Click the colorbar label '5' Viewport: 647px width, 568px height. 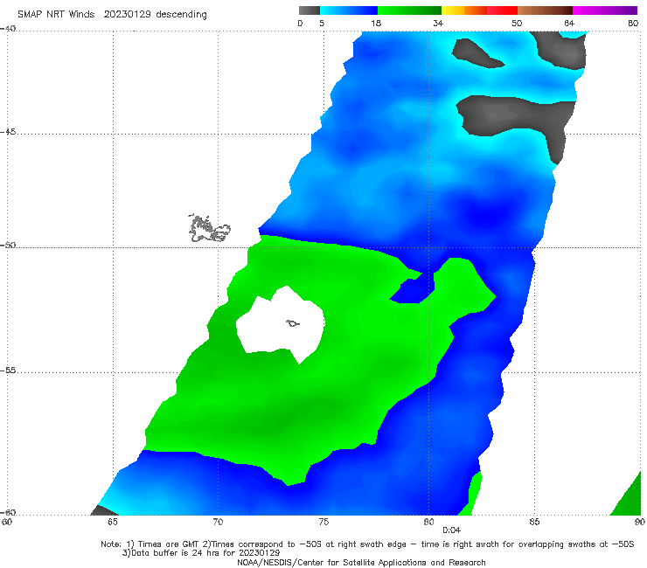322,24
